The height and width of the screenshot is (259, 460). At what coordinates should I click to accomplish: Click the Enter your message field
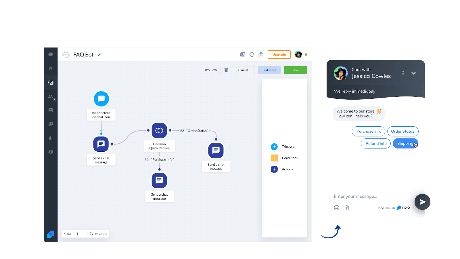tap(371, 196)
